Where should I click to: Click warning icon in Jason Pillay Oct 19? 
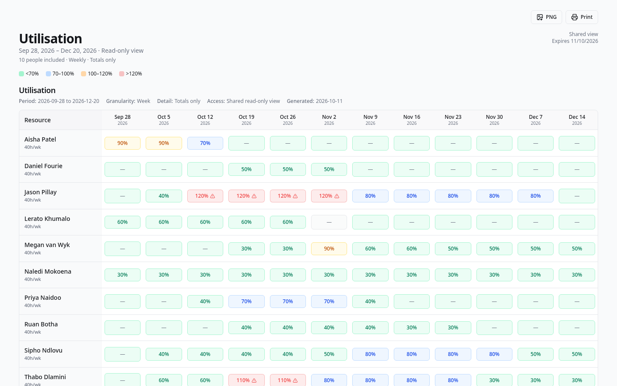pos(254,196)
